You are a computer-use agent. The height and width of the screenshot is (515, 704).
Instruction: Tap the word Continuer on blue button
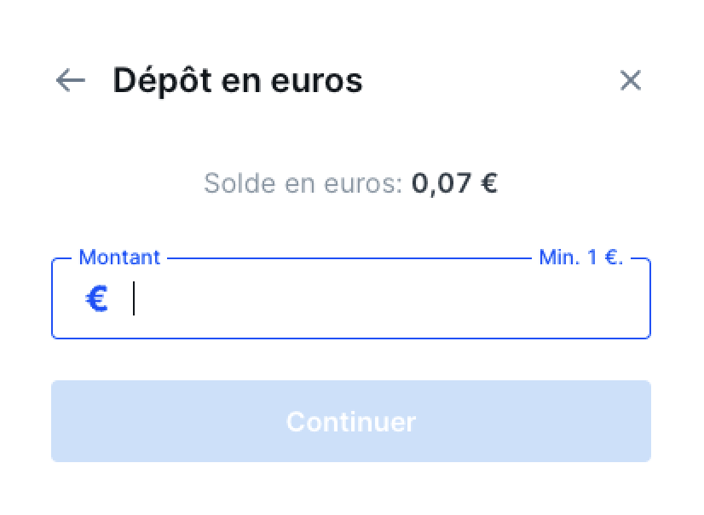351,421
